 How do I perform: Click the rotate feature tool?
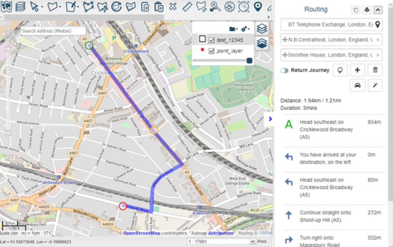click(x=117, y=7)
